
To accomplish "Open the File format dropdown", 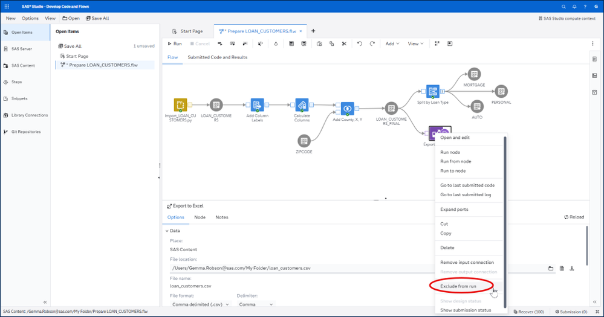I will coord(200,304).
